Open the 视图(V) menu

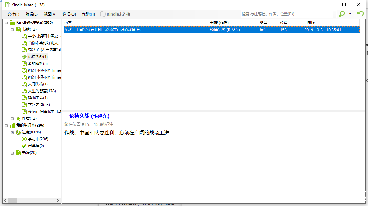50,14
